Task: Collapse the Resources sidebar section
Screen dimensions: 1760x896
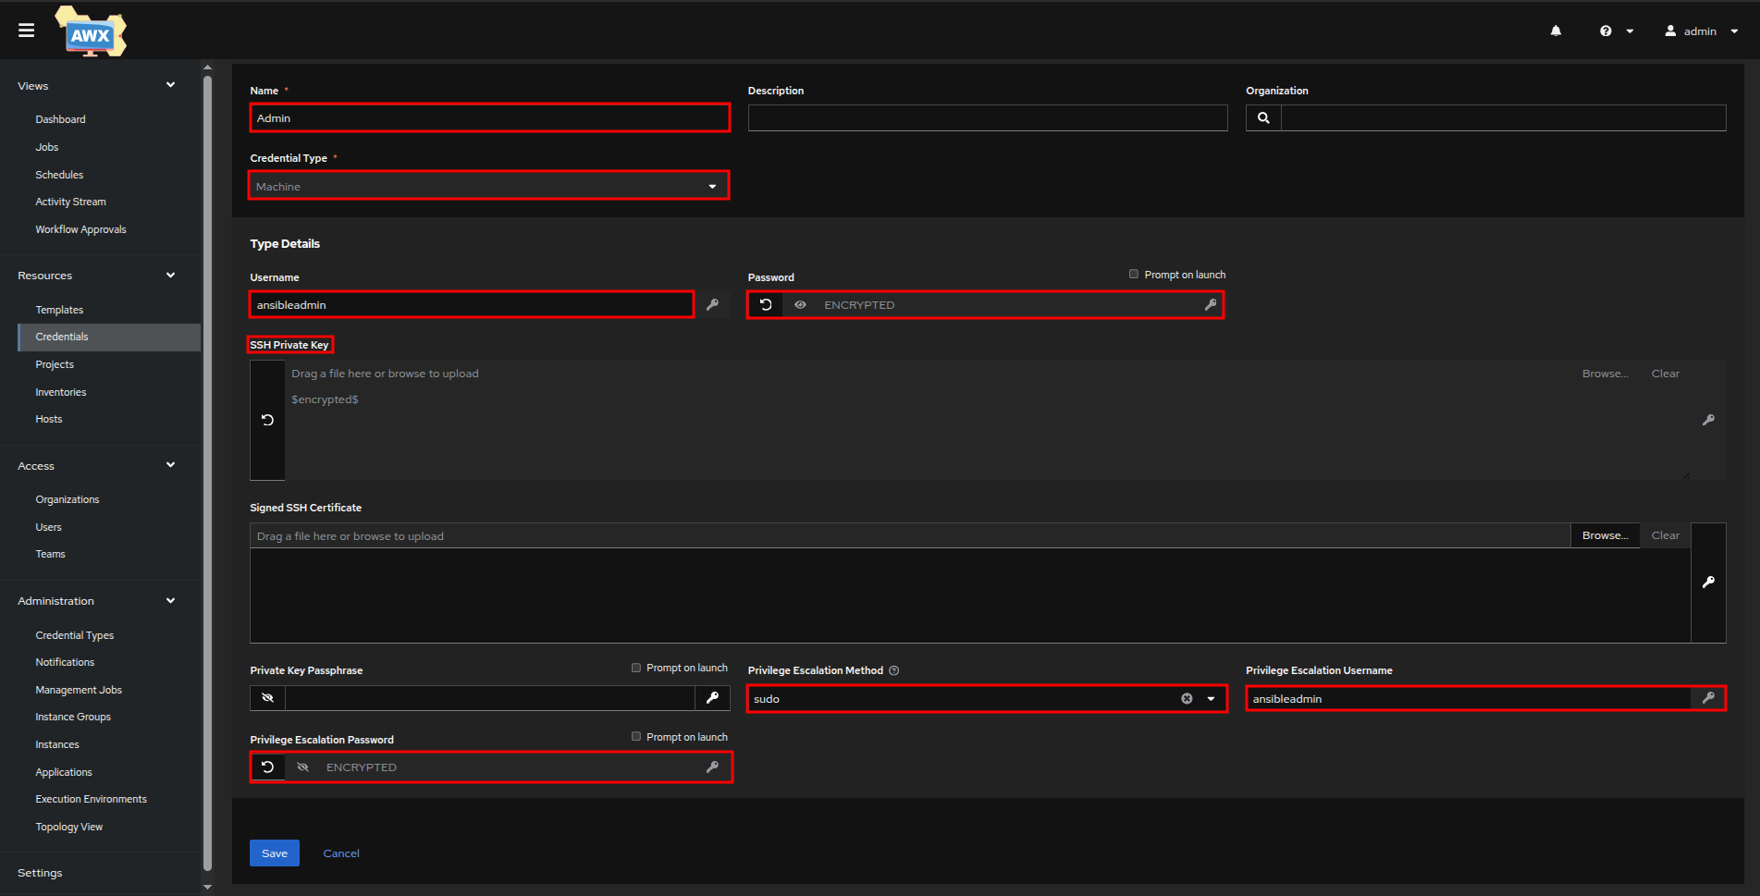Action: (170, 276)
